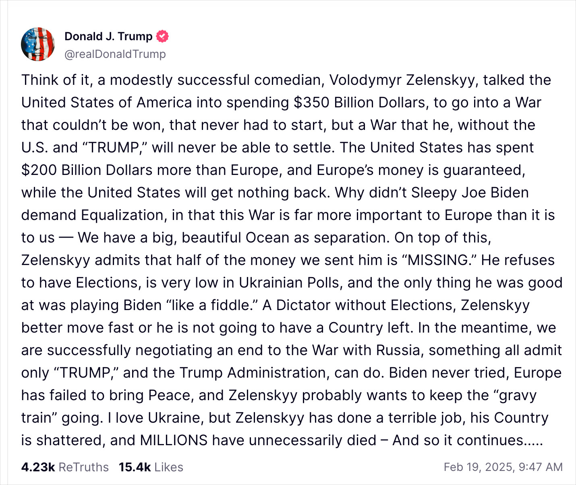Click "And so it continues....." ending text

468,440
